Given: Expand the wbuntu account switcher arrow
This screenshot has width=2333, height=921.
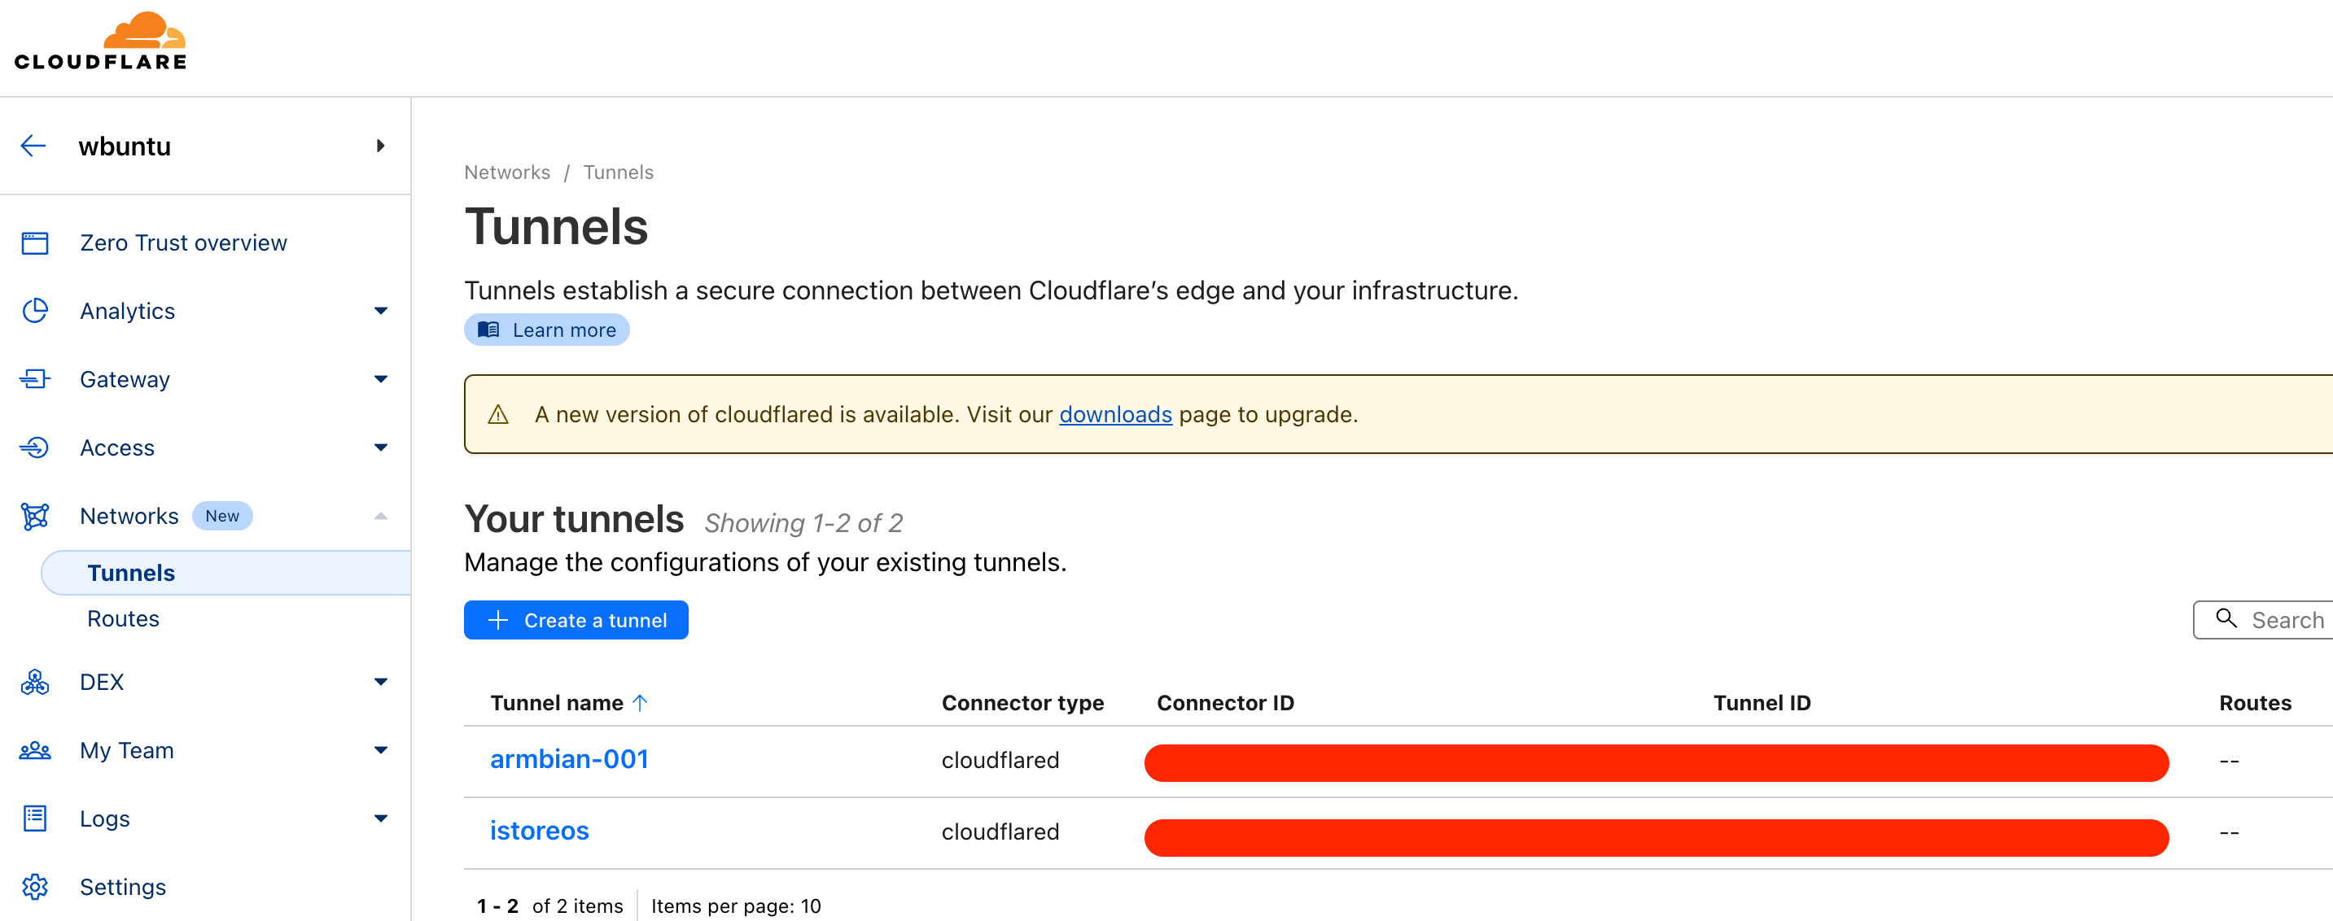Looking at the screenshot, I should [380, 146].
